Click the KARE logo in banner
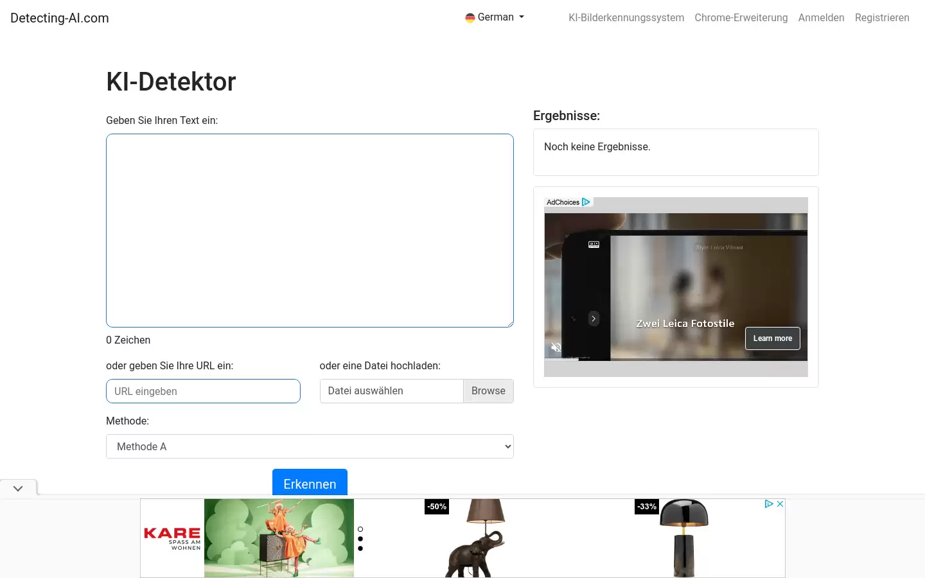 [172, 538]
